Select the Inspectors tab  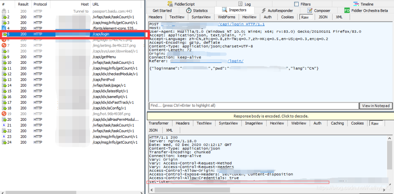(234, 10)
